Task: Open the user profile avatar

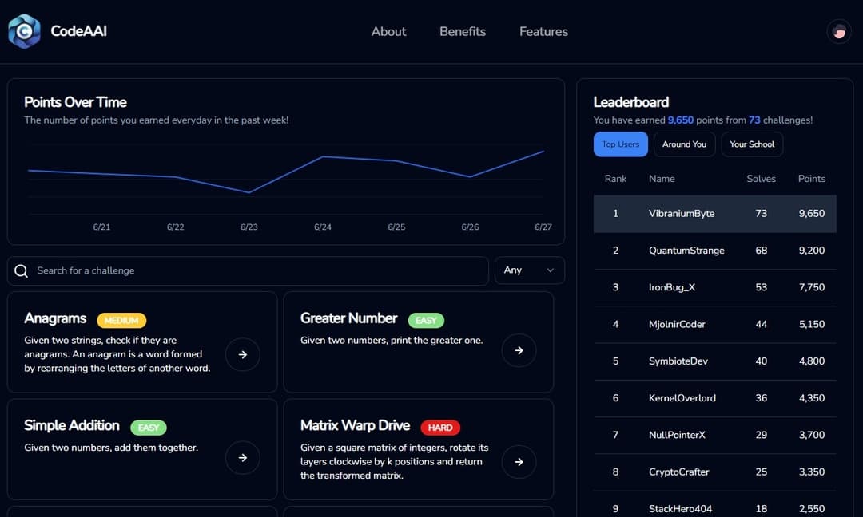Action: tap(839, 32)
